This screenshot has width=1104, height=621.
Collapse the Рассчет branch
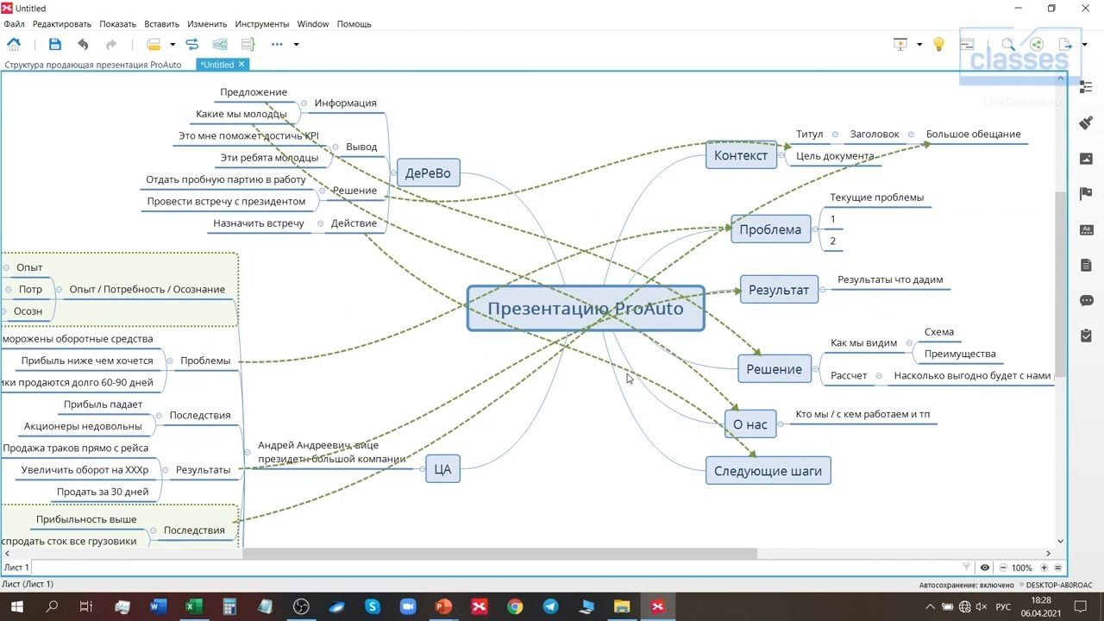pyautogui.click(x=878, y=376)
